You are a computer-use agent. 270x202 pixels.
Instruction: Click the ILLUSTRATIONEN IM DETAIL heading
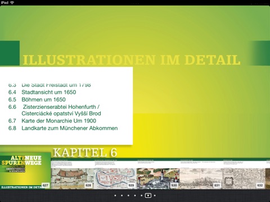pos(132,60)
